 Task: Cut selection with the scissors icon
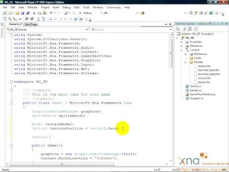pyautogui.click(x=34, y=13)
